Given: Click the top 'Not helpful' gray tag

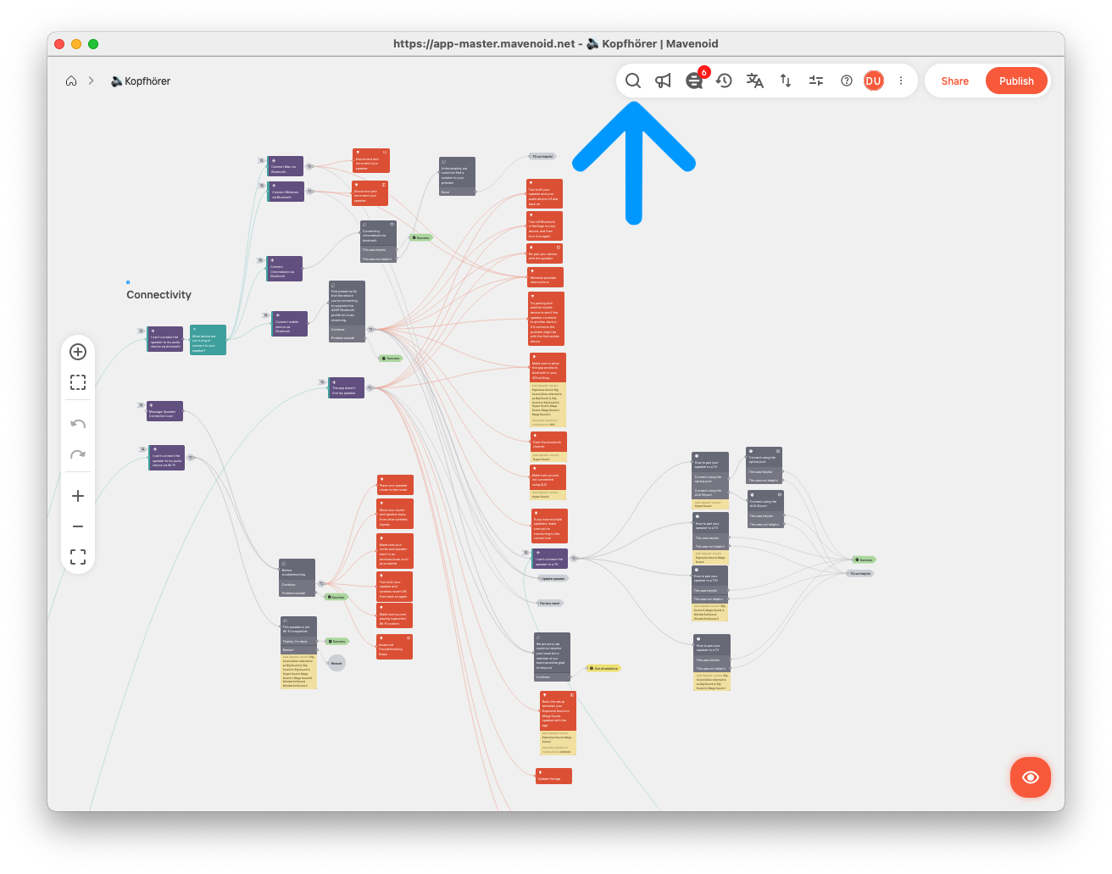Looking at the screenshot, I should [542, 156].
